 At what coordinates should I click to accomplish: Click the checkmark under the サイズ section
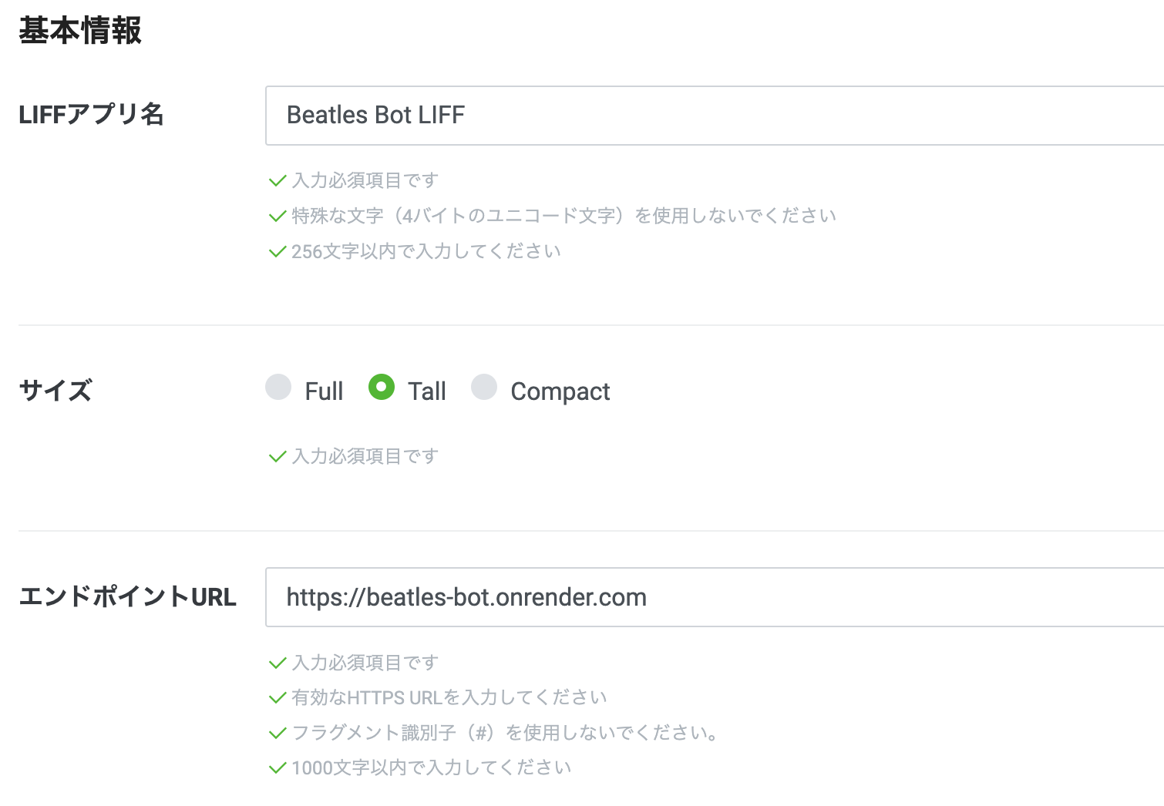pos(277,456)
